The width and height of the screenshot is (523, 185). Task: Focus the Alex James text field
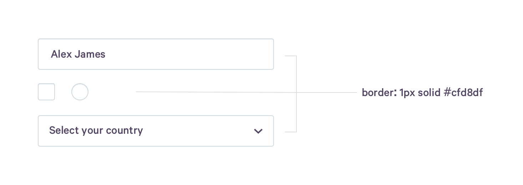(156, 54)
